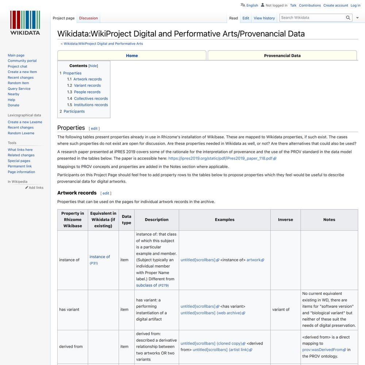
Task: Open the Query Service link
Action: point(19,88)
